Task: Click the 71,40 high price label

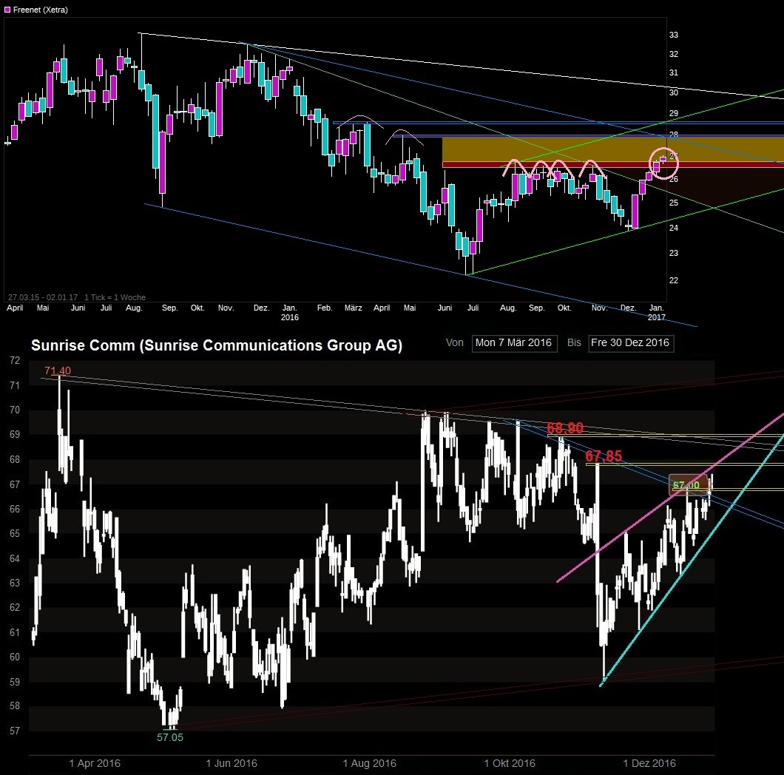Action: pyautogui.click(x=58, y=370)
